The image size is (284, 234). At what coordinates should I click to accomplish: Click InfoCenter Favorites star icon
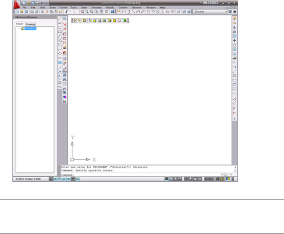[217, 3]
